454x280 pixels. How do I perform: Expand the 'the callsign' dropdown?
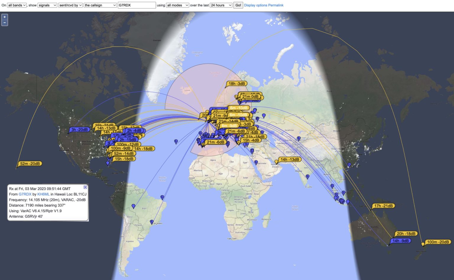(100, 5)
